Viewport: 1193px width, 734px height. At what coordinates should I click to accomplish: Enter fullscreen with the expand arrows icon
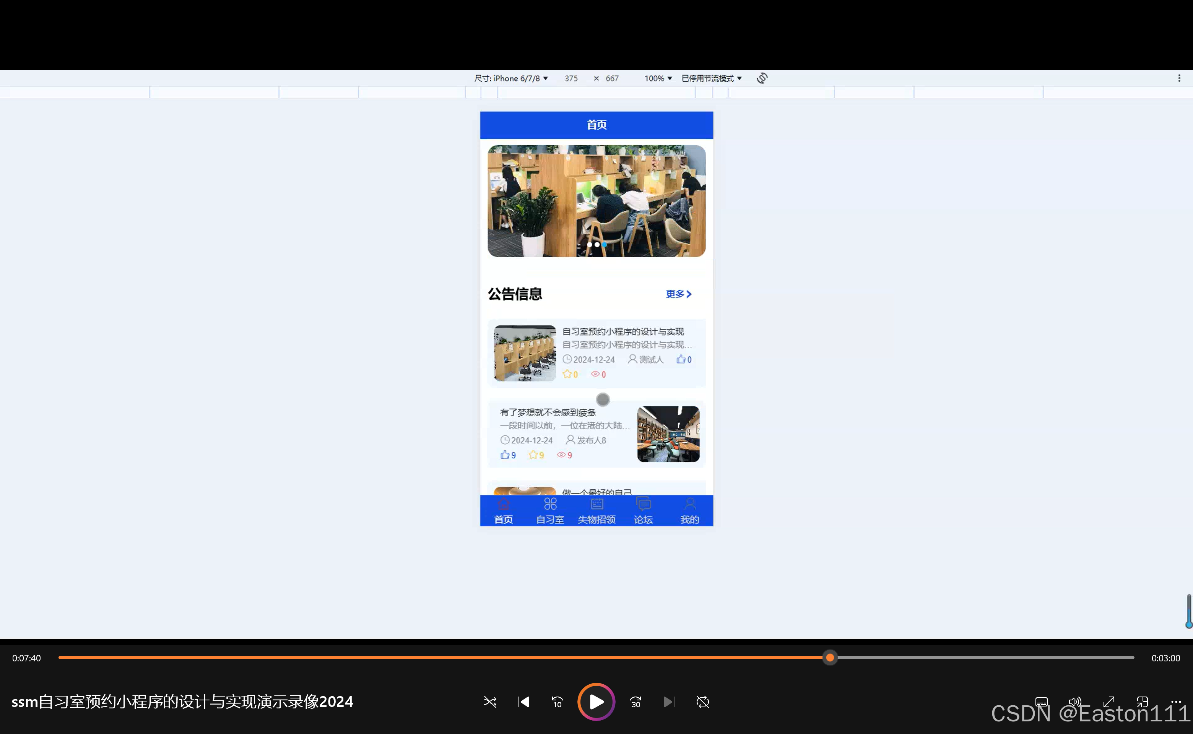[x=1108, y=702]
